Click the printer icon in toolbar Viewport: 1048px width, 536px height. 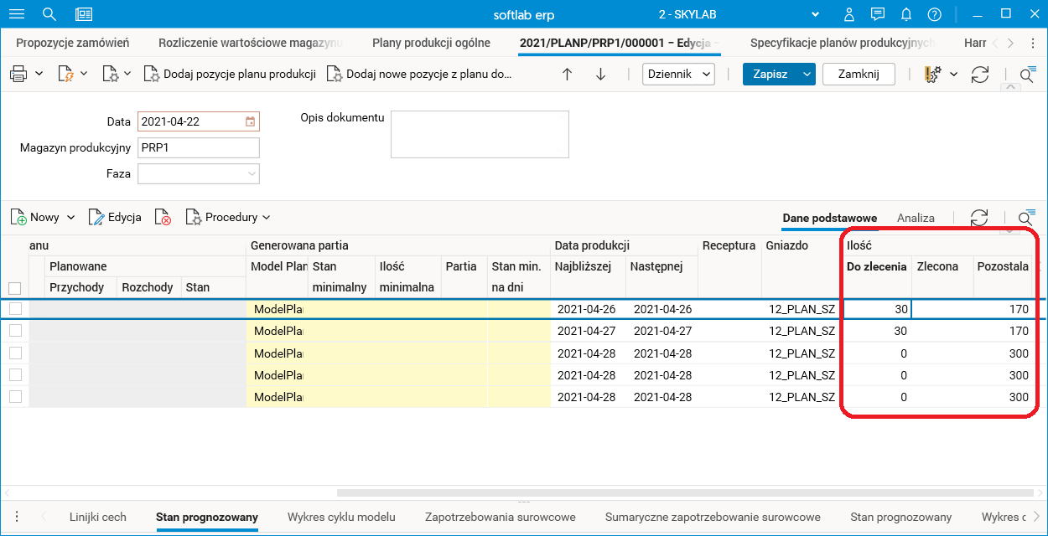pyautogui.click(x=18, y=74)
